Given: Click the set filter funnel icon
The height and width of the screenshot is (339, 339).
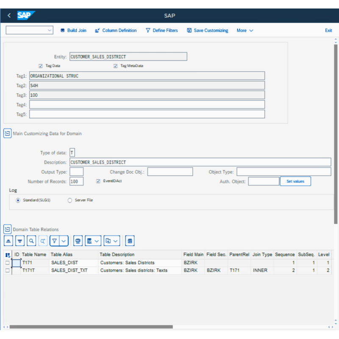Looking at the screenshot, I should 54,241.
